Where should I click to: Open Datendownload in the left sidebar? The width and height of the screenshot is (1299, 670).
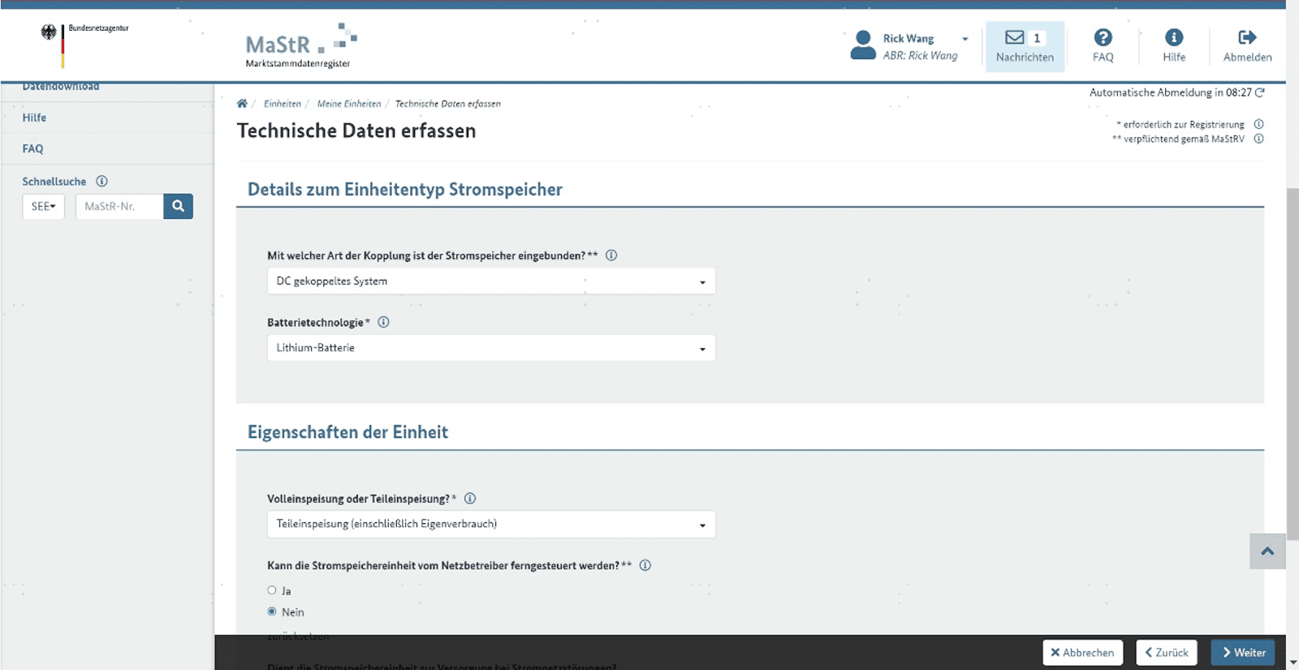click(61, 87)
